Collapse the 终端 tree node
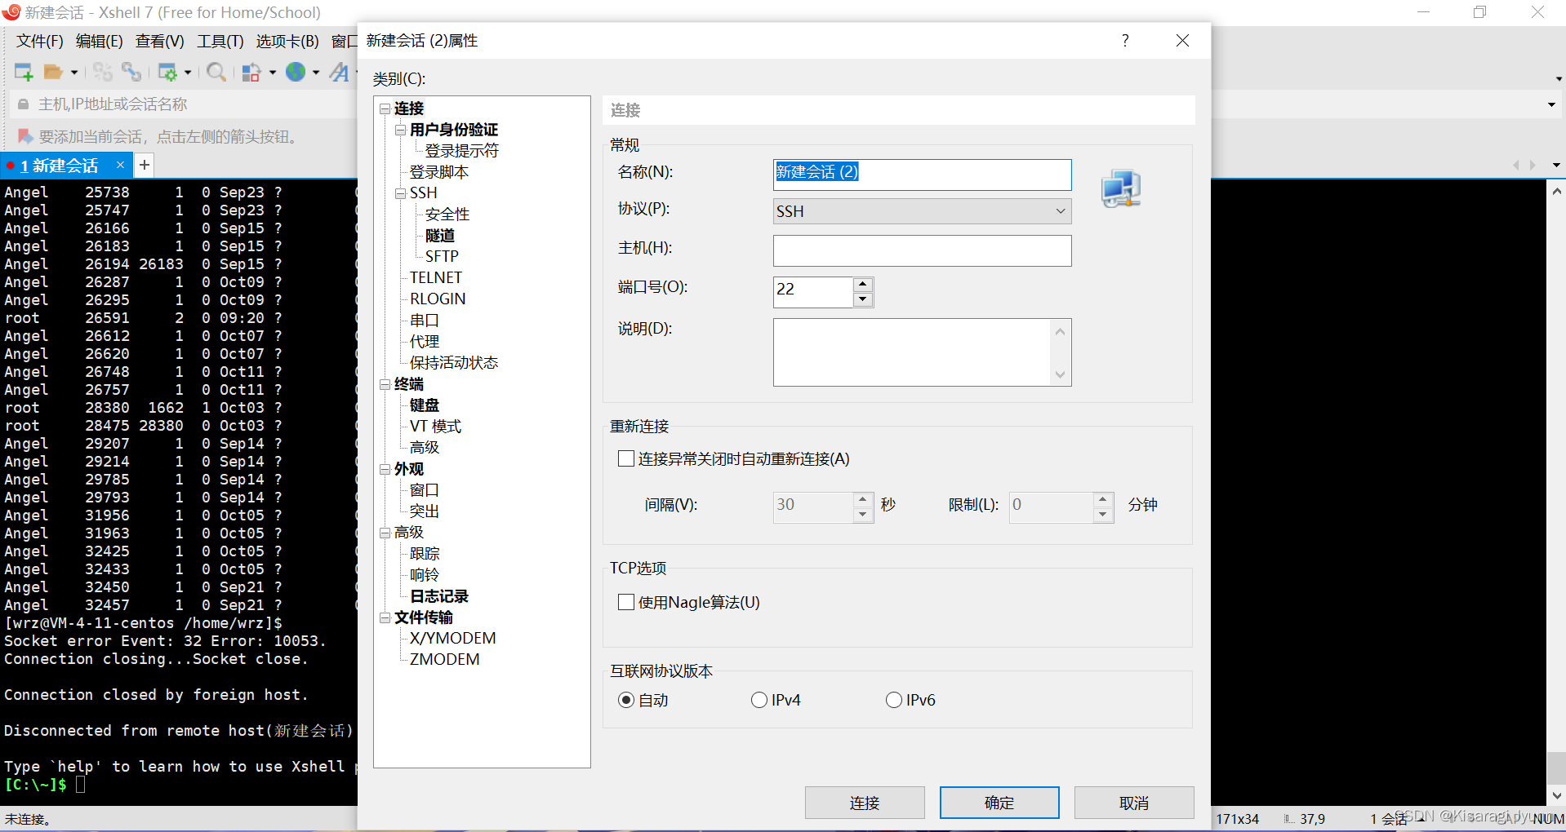This screenshot has height=832, width=1566. [385, 384]
